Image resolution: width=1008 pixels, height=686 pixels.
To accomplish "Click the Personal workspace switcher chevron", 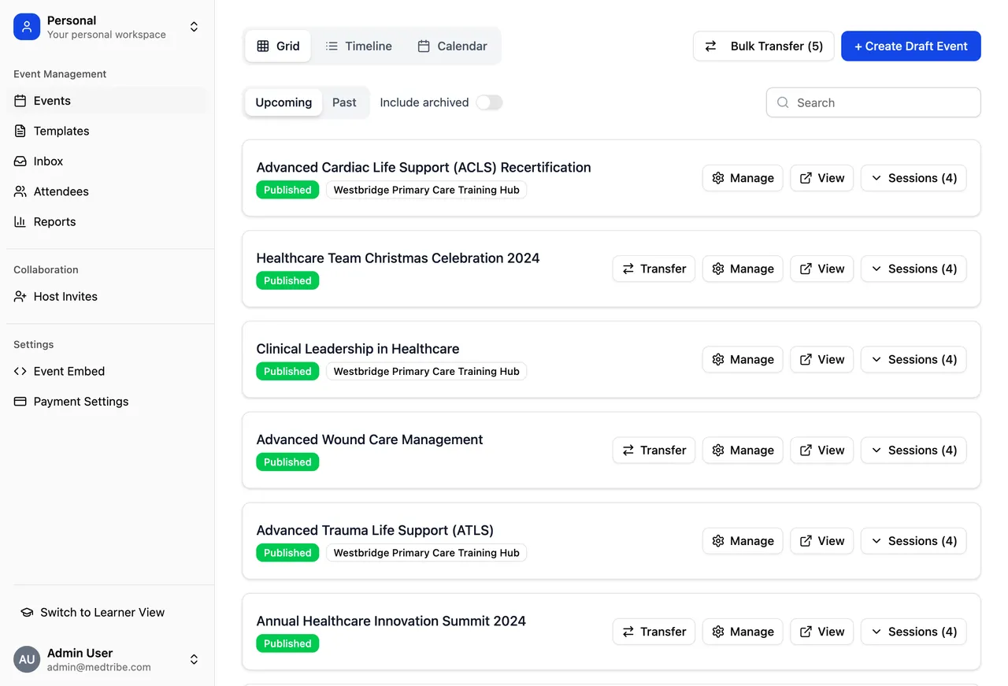I will tap(194, 26).
